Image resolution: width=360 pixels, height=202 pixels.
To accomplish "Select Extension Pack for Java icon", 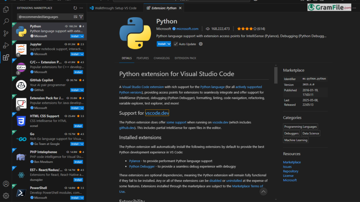I will point(21,103).
